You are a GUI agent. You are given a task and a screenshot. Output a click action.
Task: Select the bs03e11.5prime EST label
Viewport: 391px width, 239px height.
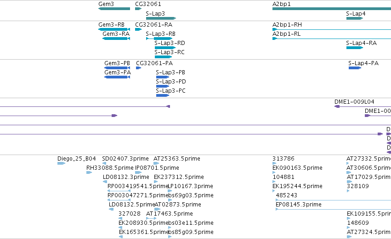191,223
